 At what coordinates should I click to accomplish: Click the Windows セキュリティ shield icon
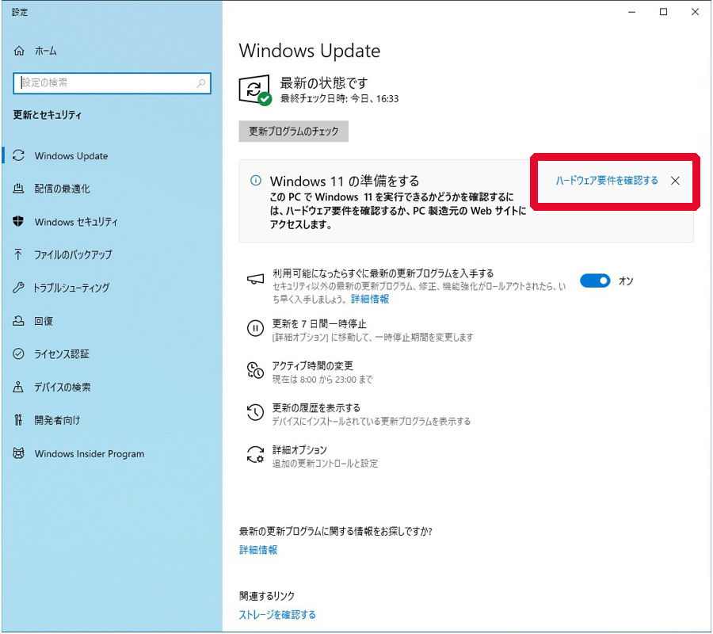pyautogui.click(x=18, y=221)
